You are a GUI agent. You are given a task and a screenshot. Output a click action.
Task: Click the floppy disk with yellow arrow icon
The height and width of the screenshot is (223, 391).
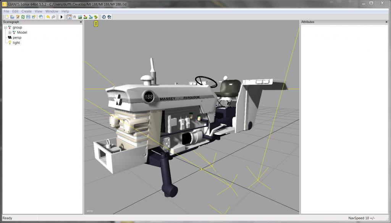tap(34, 17)
